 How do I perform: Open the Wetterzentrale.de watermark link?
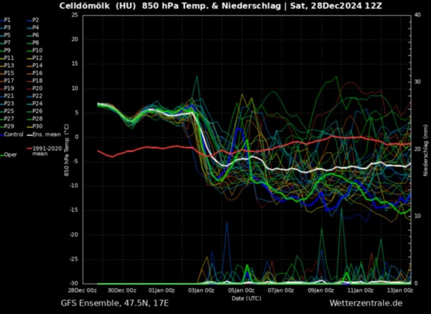click(x=366, y=303)
